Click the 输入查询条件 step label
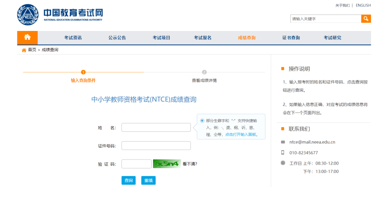390x197 pixels. point(83,80)
